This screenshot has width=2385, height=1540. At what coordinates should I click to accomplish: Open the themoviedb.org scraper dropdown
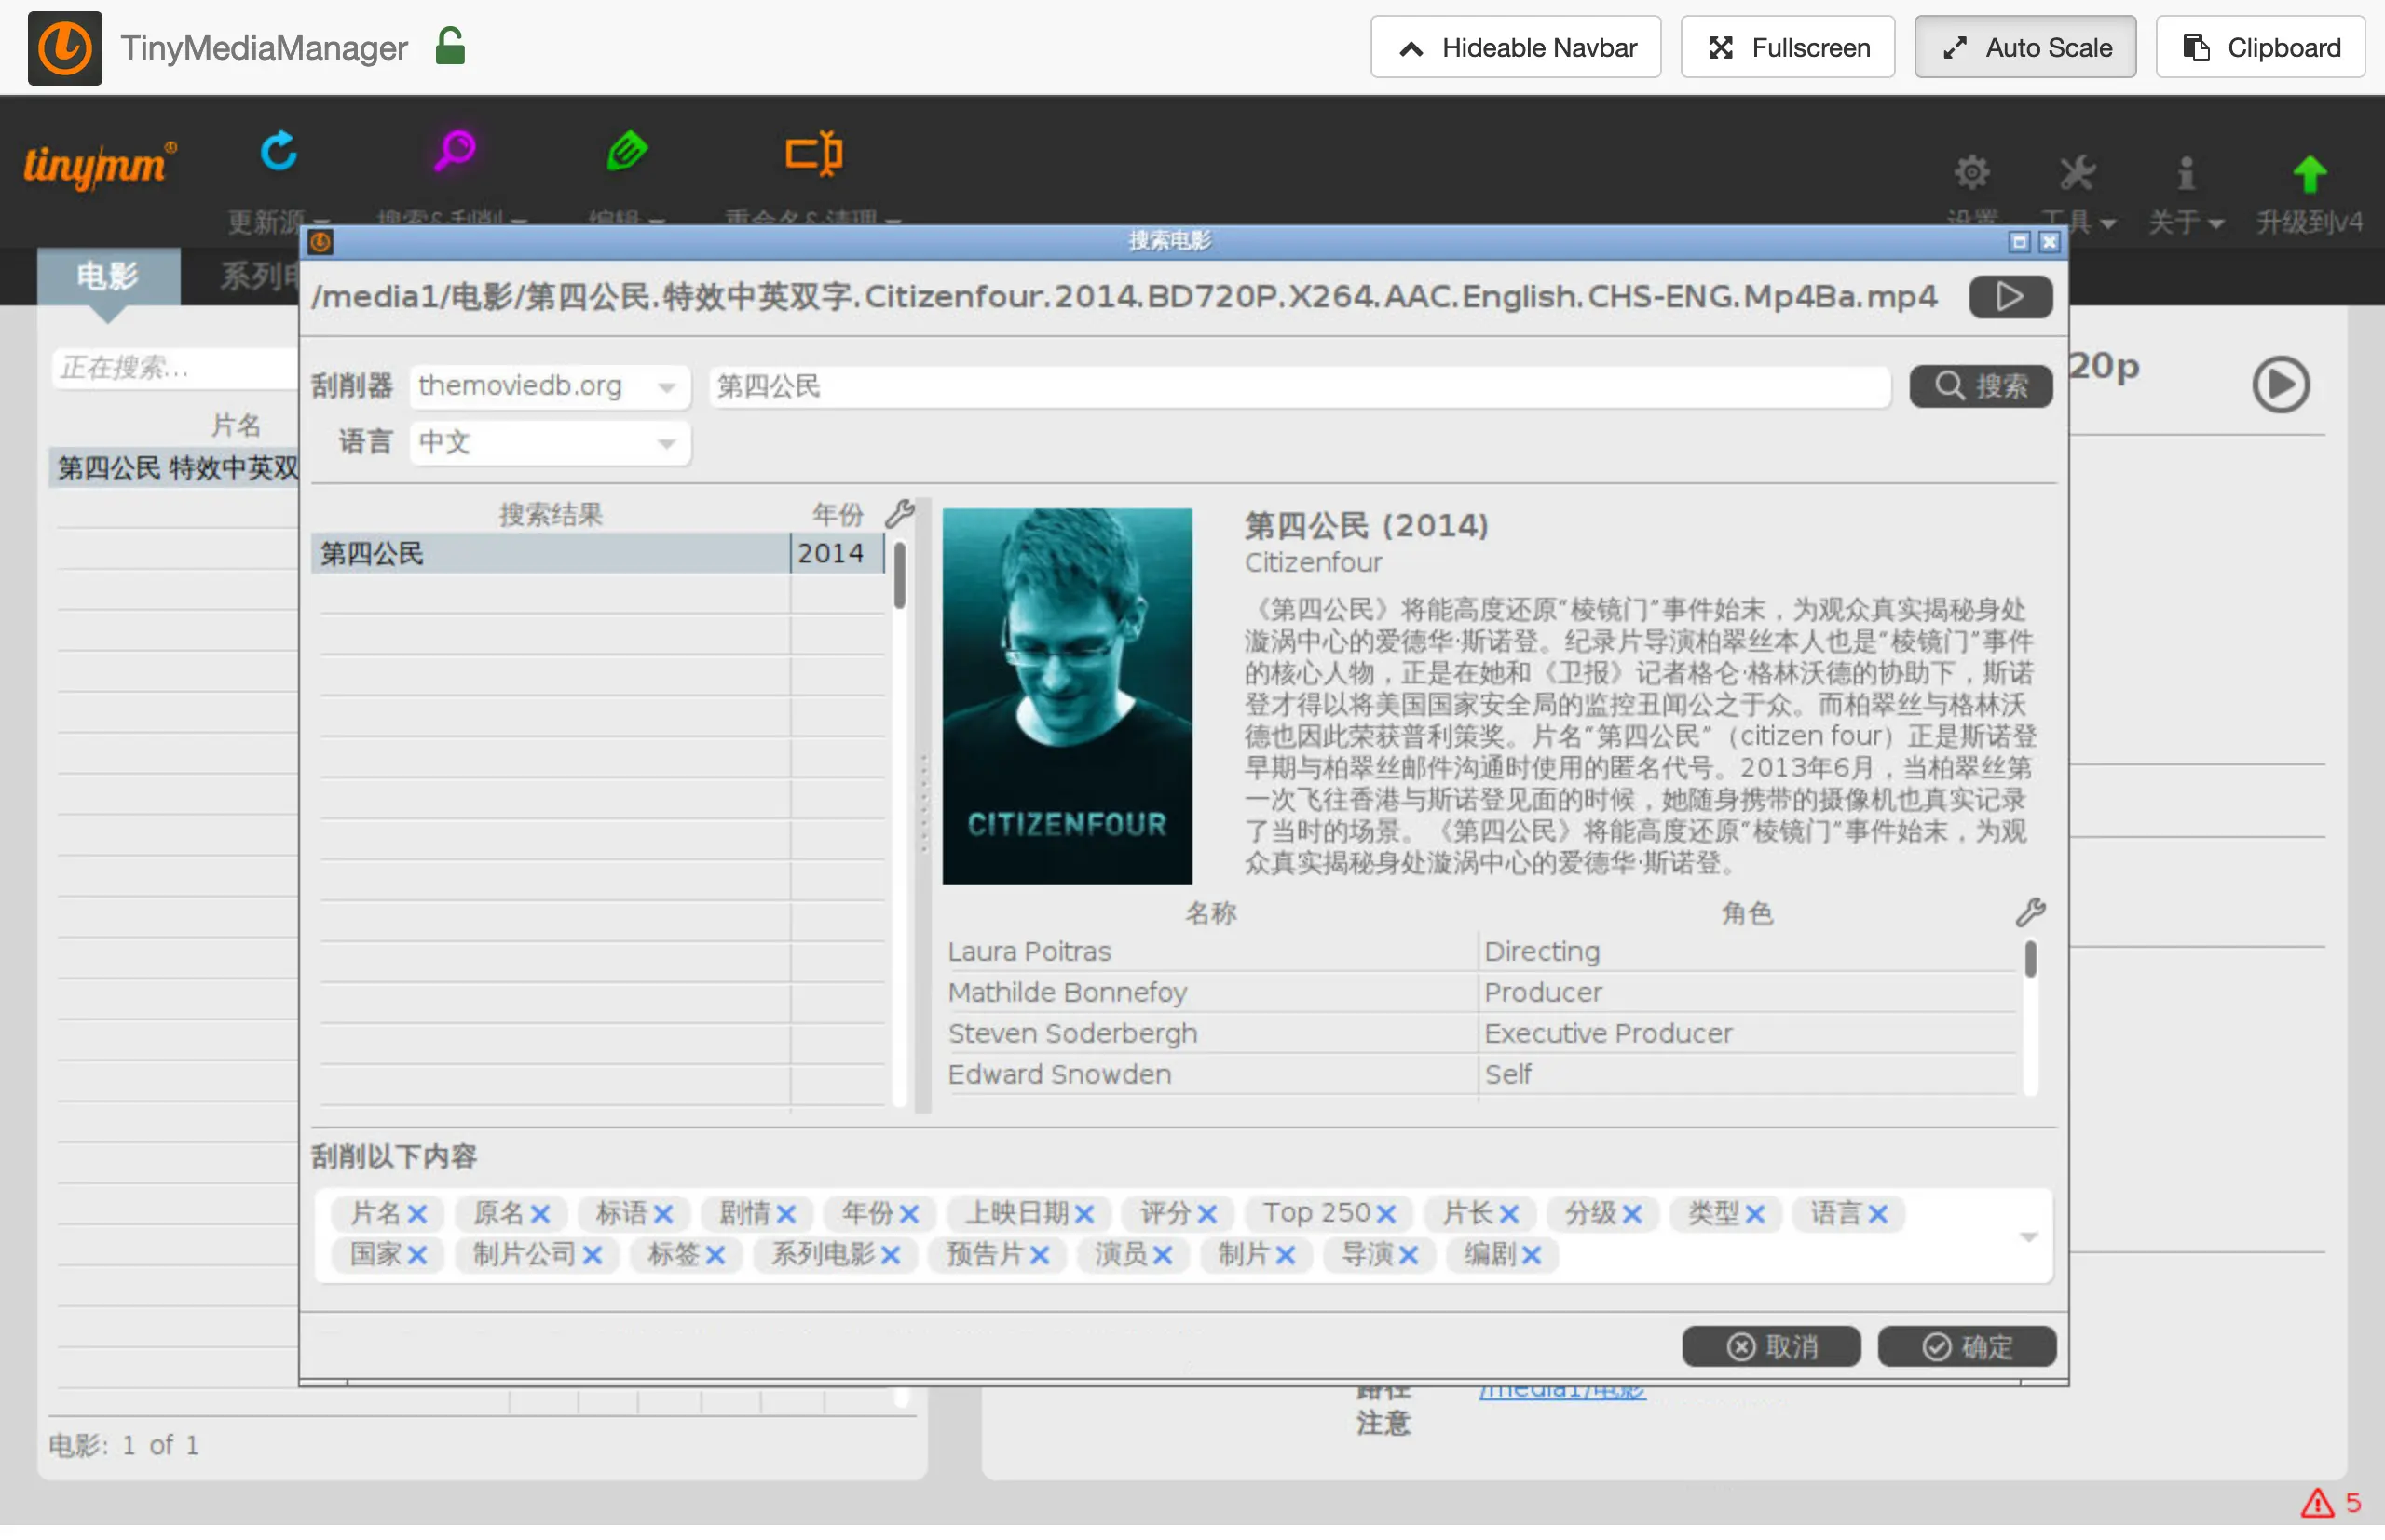point(550,386)
